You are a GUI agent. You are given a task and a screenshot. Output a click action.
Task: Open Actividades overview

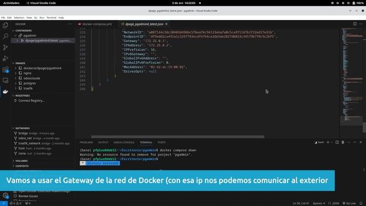point(11,3)
